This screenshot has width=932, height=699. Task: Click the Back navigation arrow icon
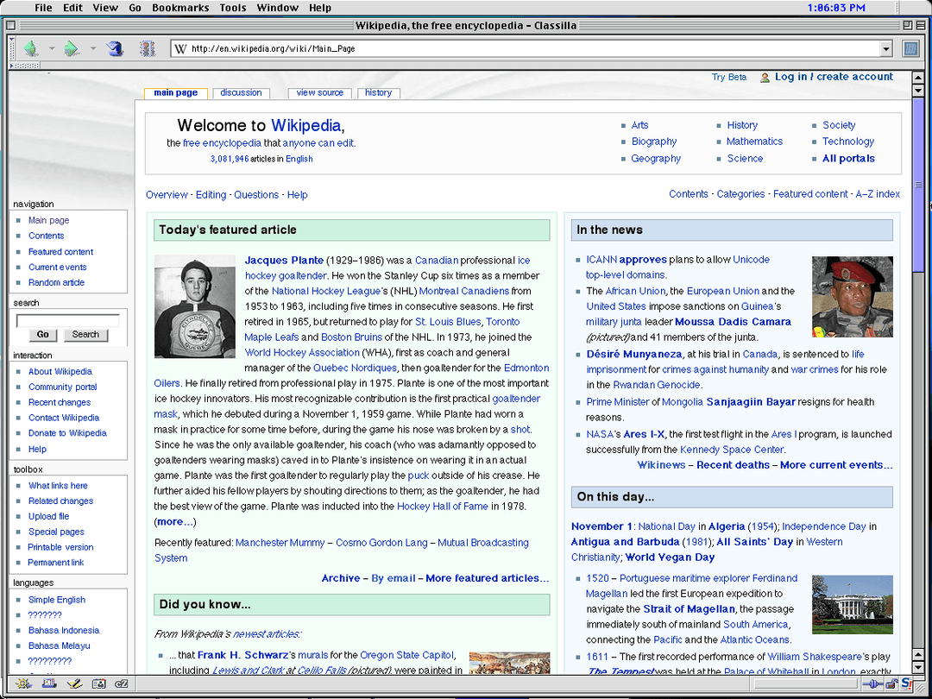pyautogui.click(x=31, y=47)
